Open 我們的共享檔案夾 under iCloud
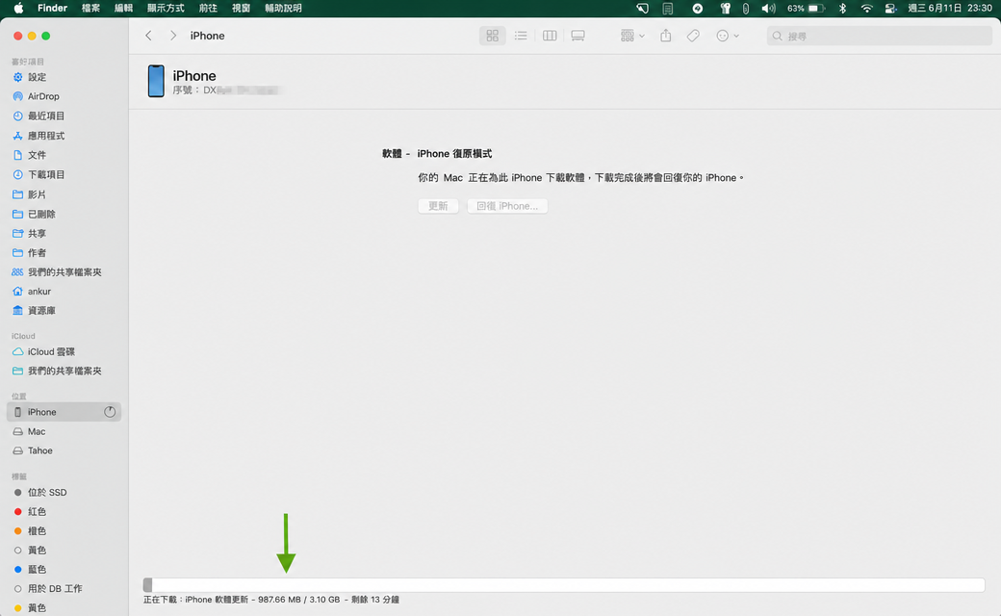Screen dimensions: 1001x616 [x=64, y=371]
